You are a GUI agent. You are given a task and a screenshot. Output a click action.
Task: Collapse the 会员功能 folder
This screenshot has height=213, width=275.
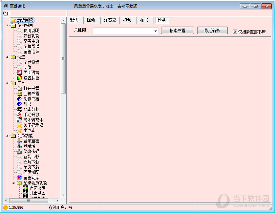tap(7, 136)
